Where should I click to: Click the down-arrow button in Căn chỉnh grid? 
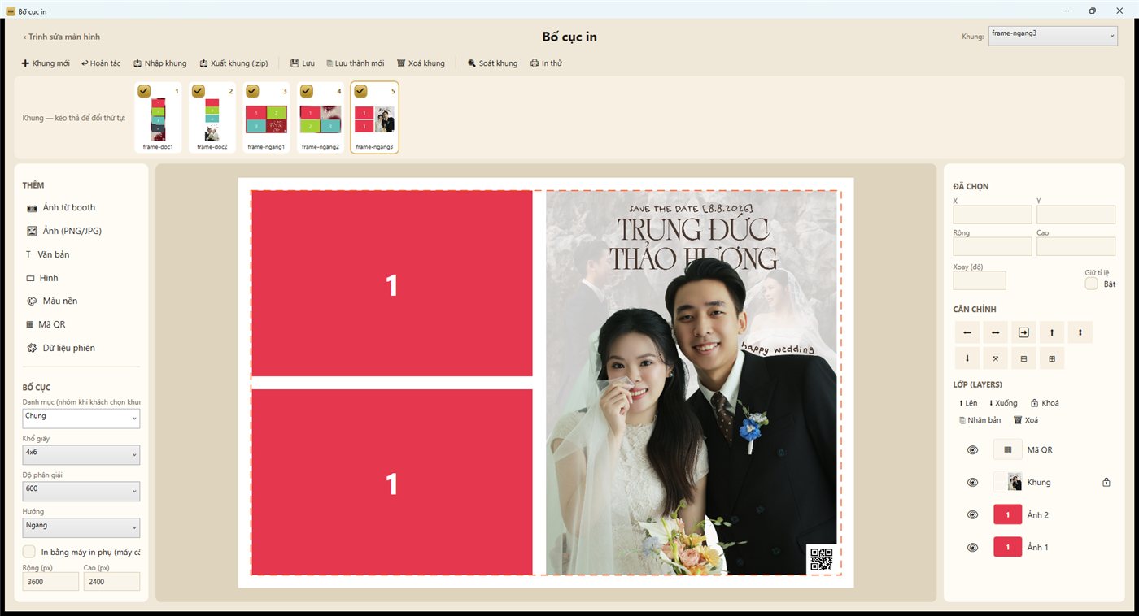(967, 358)
